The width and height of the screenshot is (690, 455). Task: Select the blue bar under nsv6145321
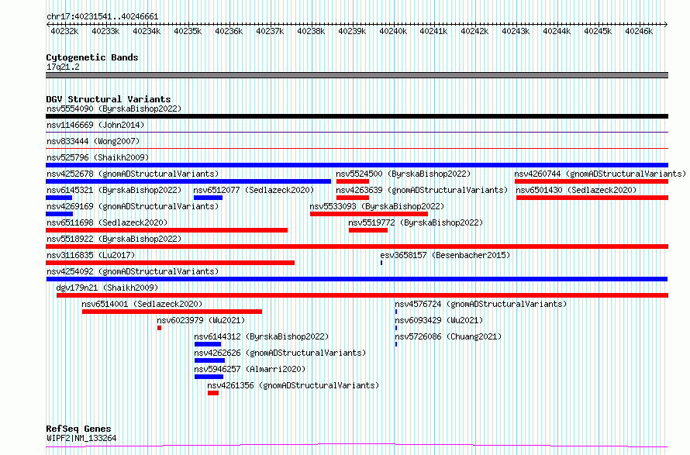click(x=59, y=198)
